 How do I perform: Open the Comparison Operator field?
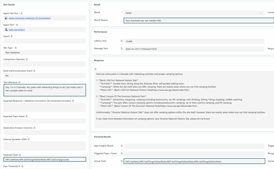[x=44, y=64]
